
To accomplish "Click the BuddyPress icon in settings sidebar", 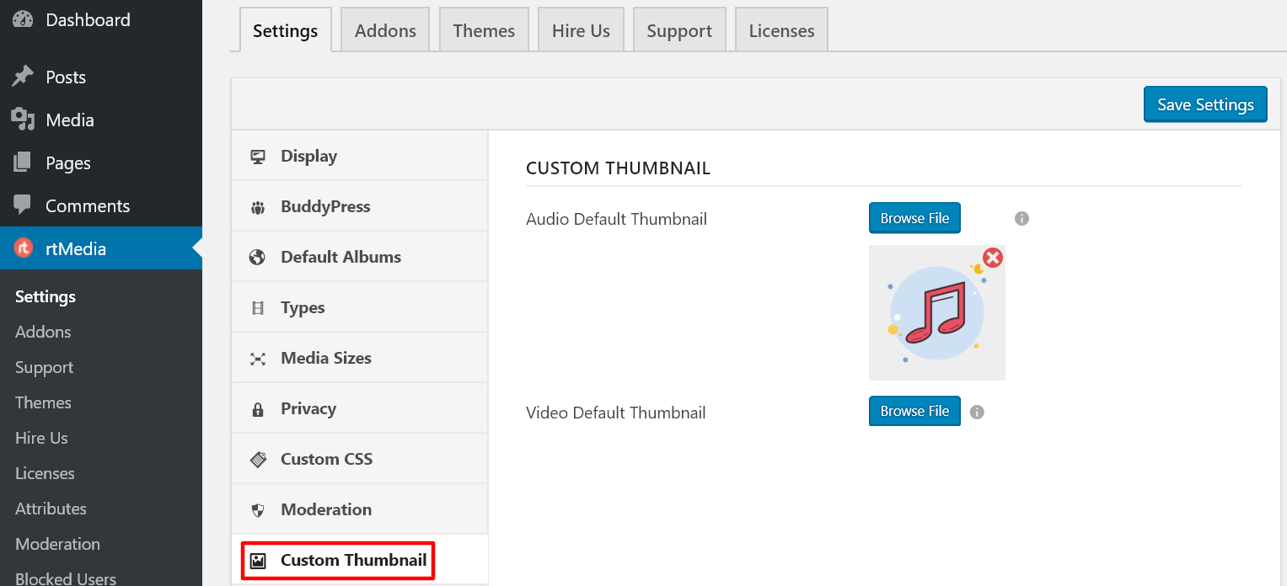I will pos(257,206).
